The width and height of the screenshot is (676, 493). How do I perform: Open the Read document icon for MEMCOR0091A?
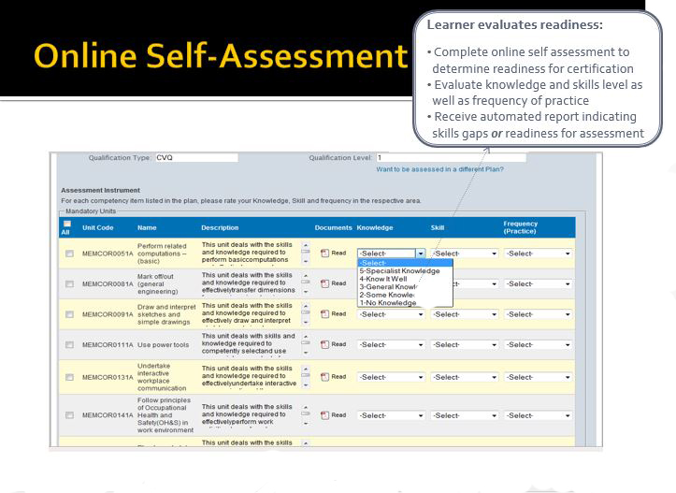coord(324,314)
